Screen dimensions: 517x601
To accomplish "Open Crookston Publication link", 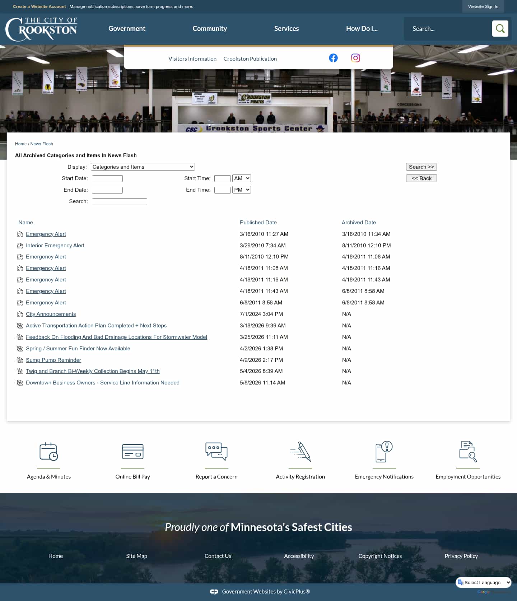I will (x=250, y=59).
